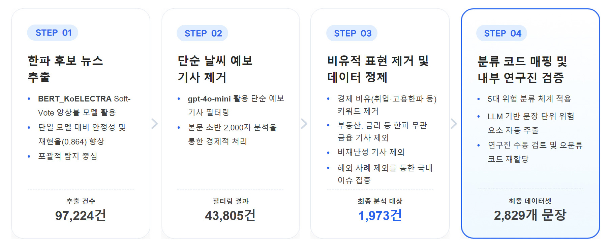
Task: Select the STEP 03 badge
Action: click(x=352, y=33)
